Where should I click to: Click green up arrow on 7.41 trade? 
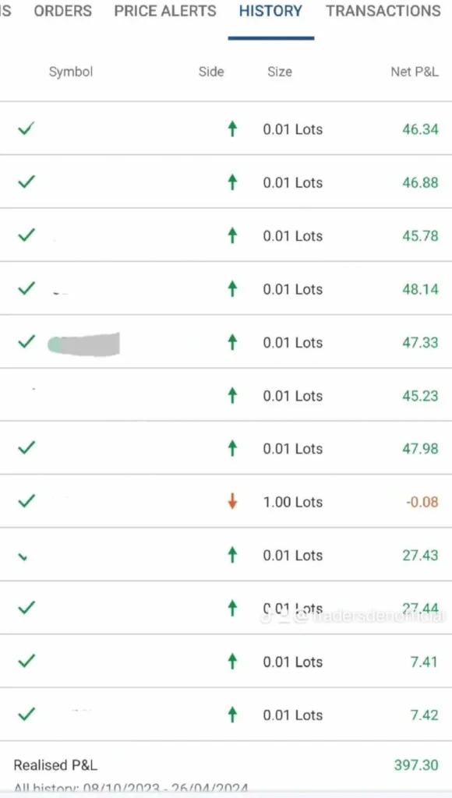coord(232,662)
